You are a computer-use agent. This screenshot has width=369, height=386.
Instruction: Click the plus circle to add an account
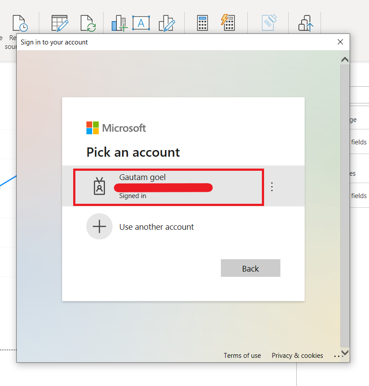click(99, 227)
